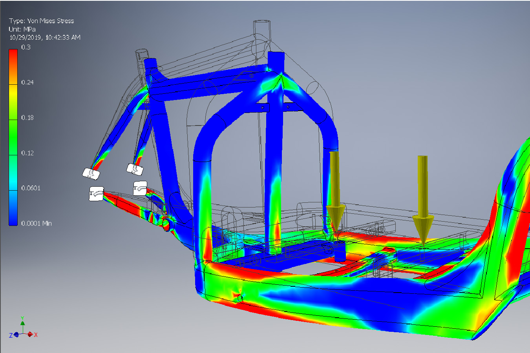Click the blue Z axis of the triad
This screenshot has width=530, height=353.
15,335
